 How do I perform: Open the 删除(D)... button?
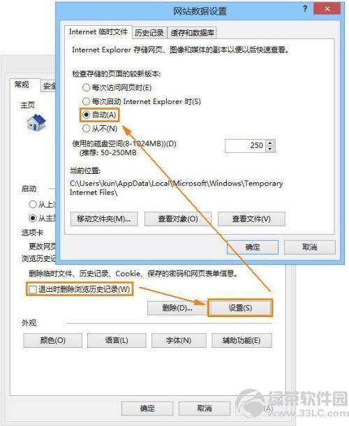[177, 308]
